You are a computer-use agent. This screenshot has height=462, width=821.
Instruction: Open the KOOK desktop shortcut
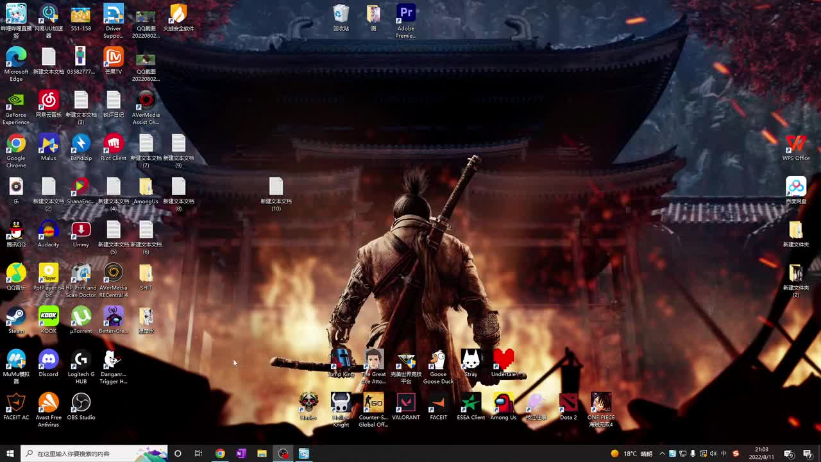pyautogui.click(x=48, y=320)
